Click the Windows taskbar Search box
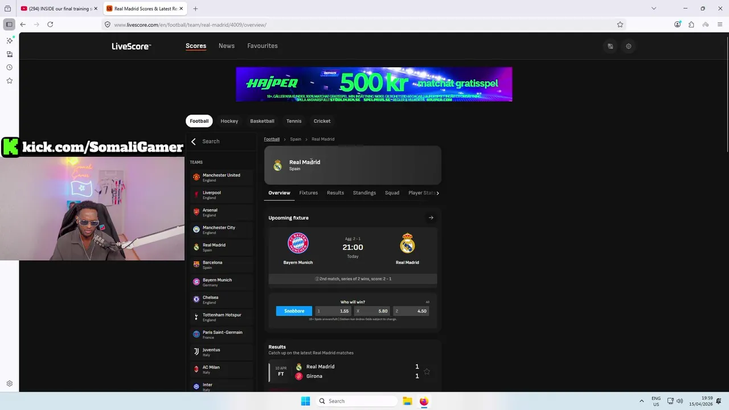Image resolution: width=729 pixels, height=410 pixels. click(356, 401)
